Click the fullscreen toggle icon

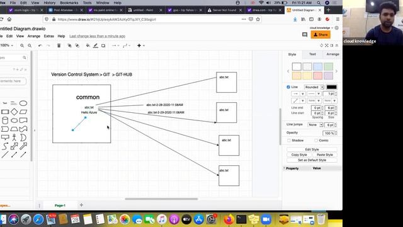tap(327, 45)
